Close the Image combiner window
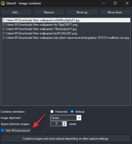 127,3
